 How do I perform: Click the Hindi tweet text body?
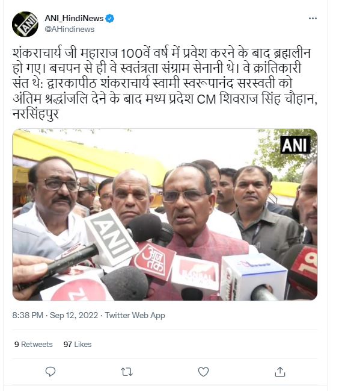(165, 83)
